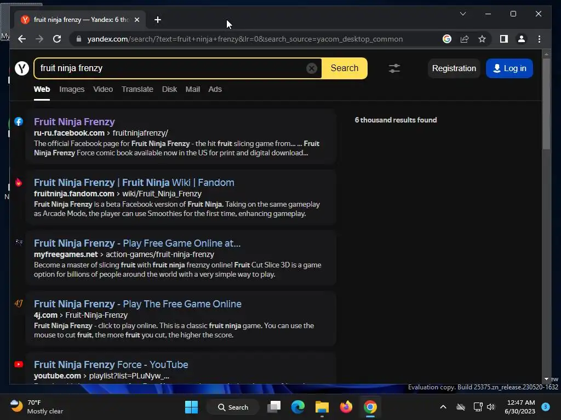Reload the Yandex results page
561x420 pixels.
[x=57, y=39]
